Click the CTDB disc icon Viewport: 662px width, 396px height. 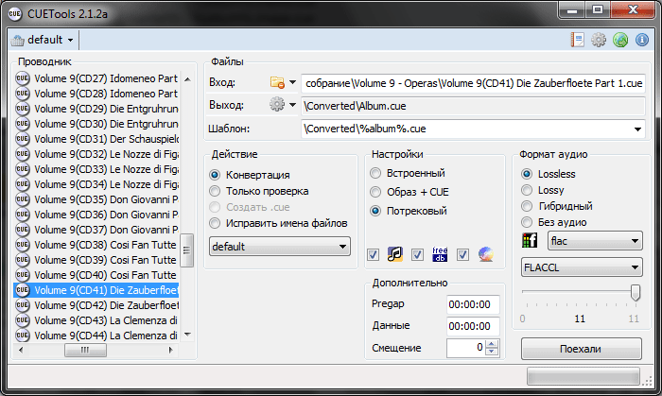(x=485, y=253)
